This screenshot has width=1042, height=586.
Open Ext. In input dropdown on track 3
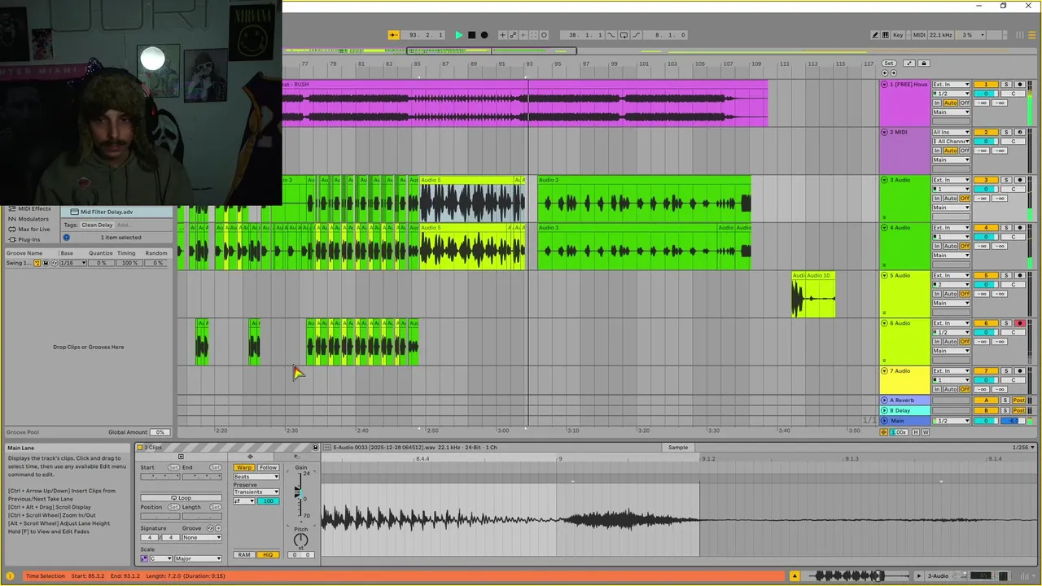[951, 180]
